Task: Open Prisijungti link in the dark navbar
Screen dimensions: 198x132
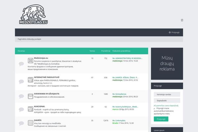Action: pyautogui.click(x=176, y=32)
